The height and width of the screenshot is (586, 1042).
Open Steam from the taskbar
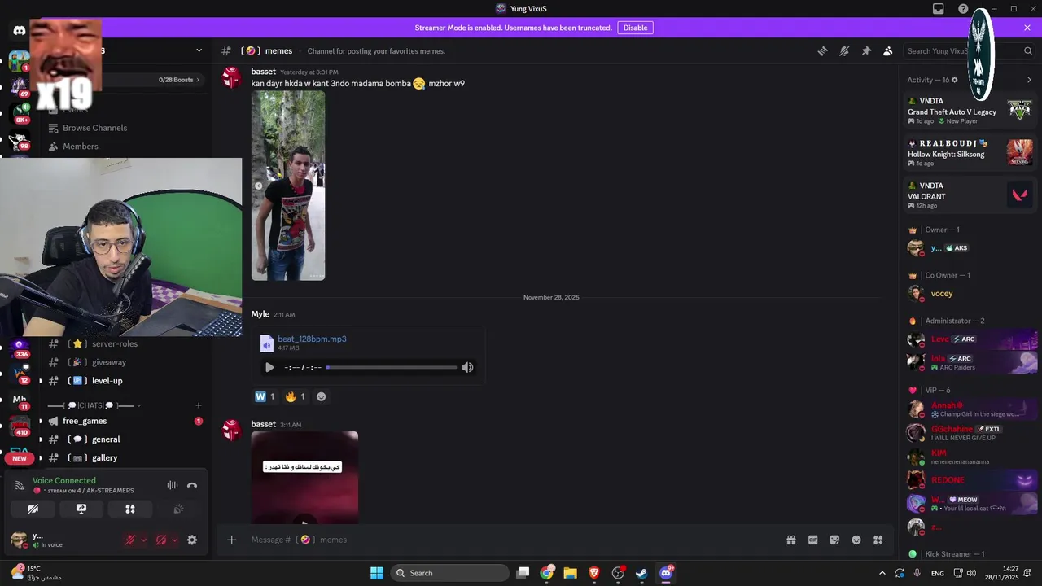click(x=641, y=573)
